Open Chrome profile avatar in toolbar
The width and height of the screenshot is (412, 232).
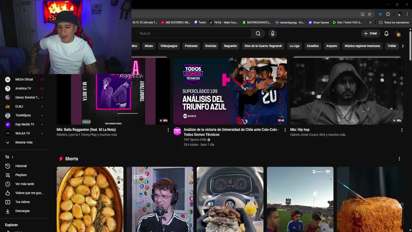(x=399, y=14)
